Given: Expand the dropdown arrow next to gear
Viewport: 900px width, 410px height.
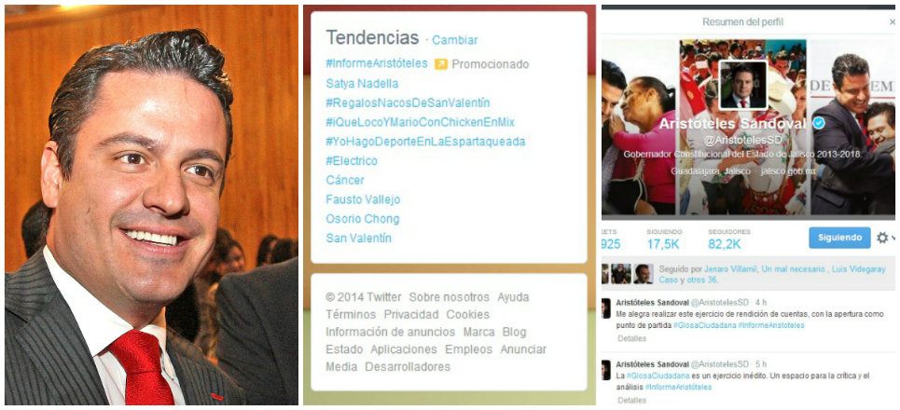Looking at the screenshot, I should point(893,238).
